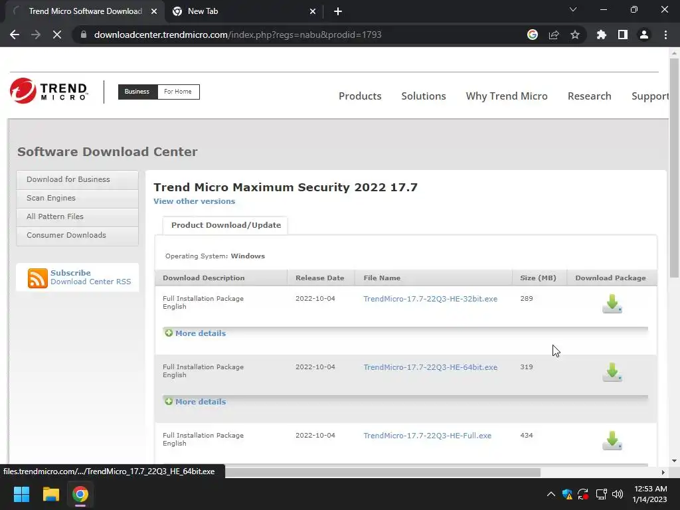Open Chrome three-dot menu
The height and width of the screenshot is (510, 680).
pyautogui.click(x=665, y=35)
